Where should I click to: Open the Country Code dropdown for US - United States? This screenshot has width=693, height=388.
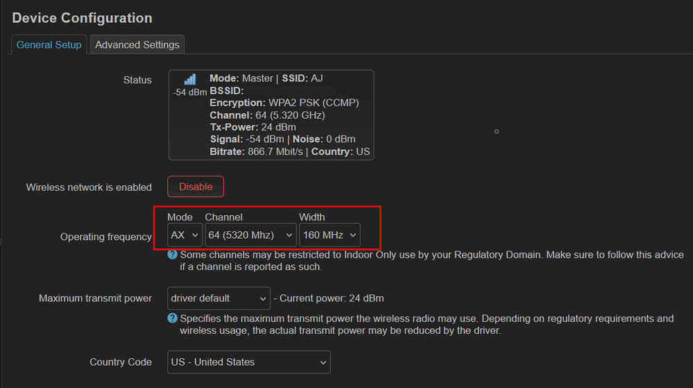[249, 362]
